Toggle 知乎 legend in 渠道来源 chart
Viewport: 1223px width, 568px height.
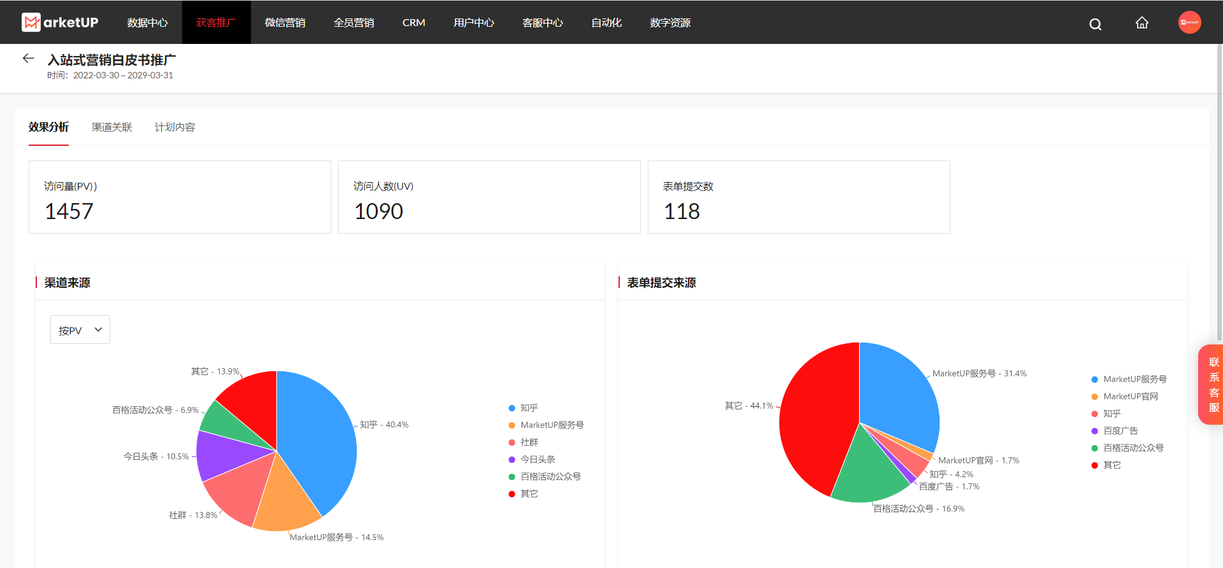pos(524,408)
